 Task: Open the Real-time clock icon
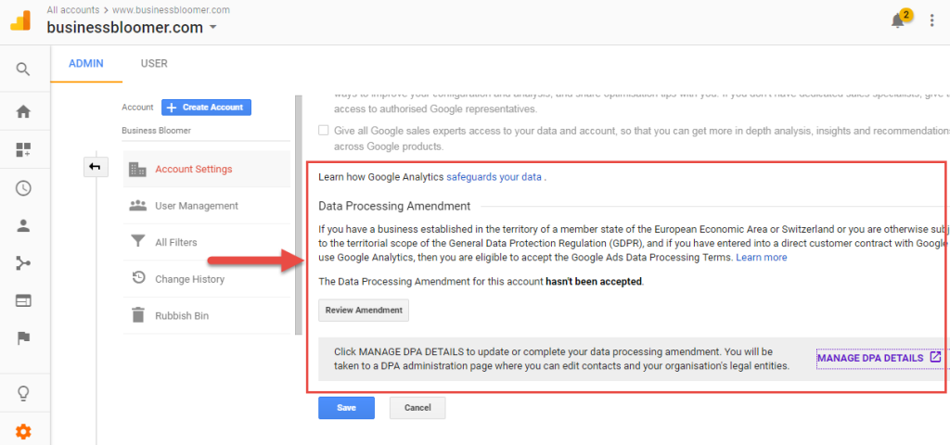click(x=23, y=188)
